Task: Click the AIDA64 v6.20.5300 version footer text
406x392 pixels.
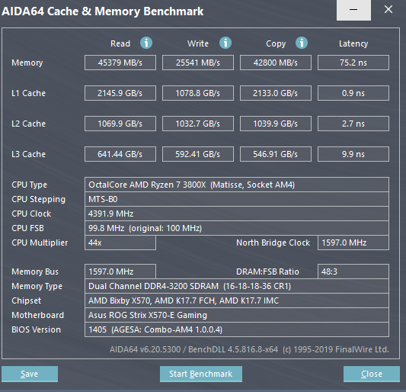Action: 249,349
